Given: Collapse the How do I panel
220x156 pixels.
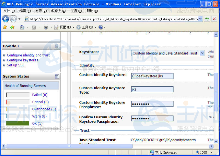Looking at the screenshot, I should [x=57, y=46].
